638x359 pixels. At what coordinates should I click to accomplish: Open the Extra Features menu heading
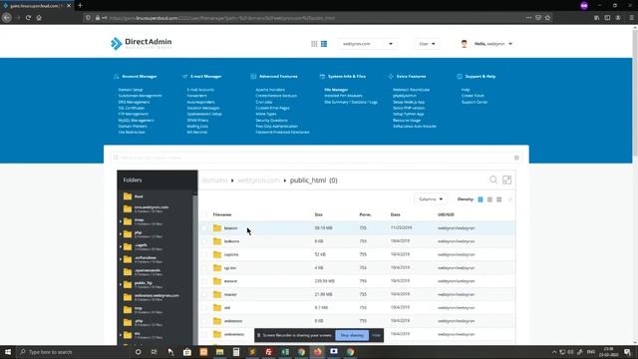[x=411, y=76]
